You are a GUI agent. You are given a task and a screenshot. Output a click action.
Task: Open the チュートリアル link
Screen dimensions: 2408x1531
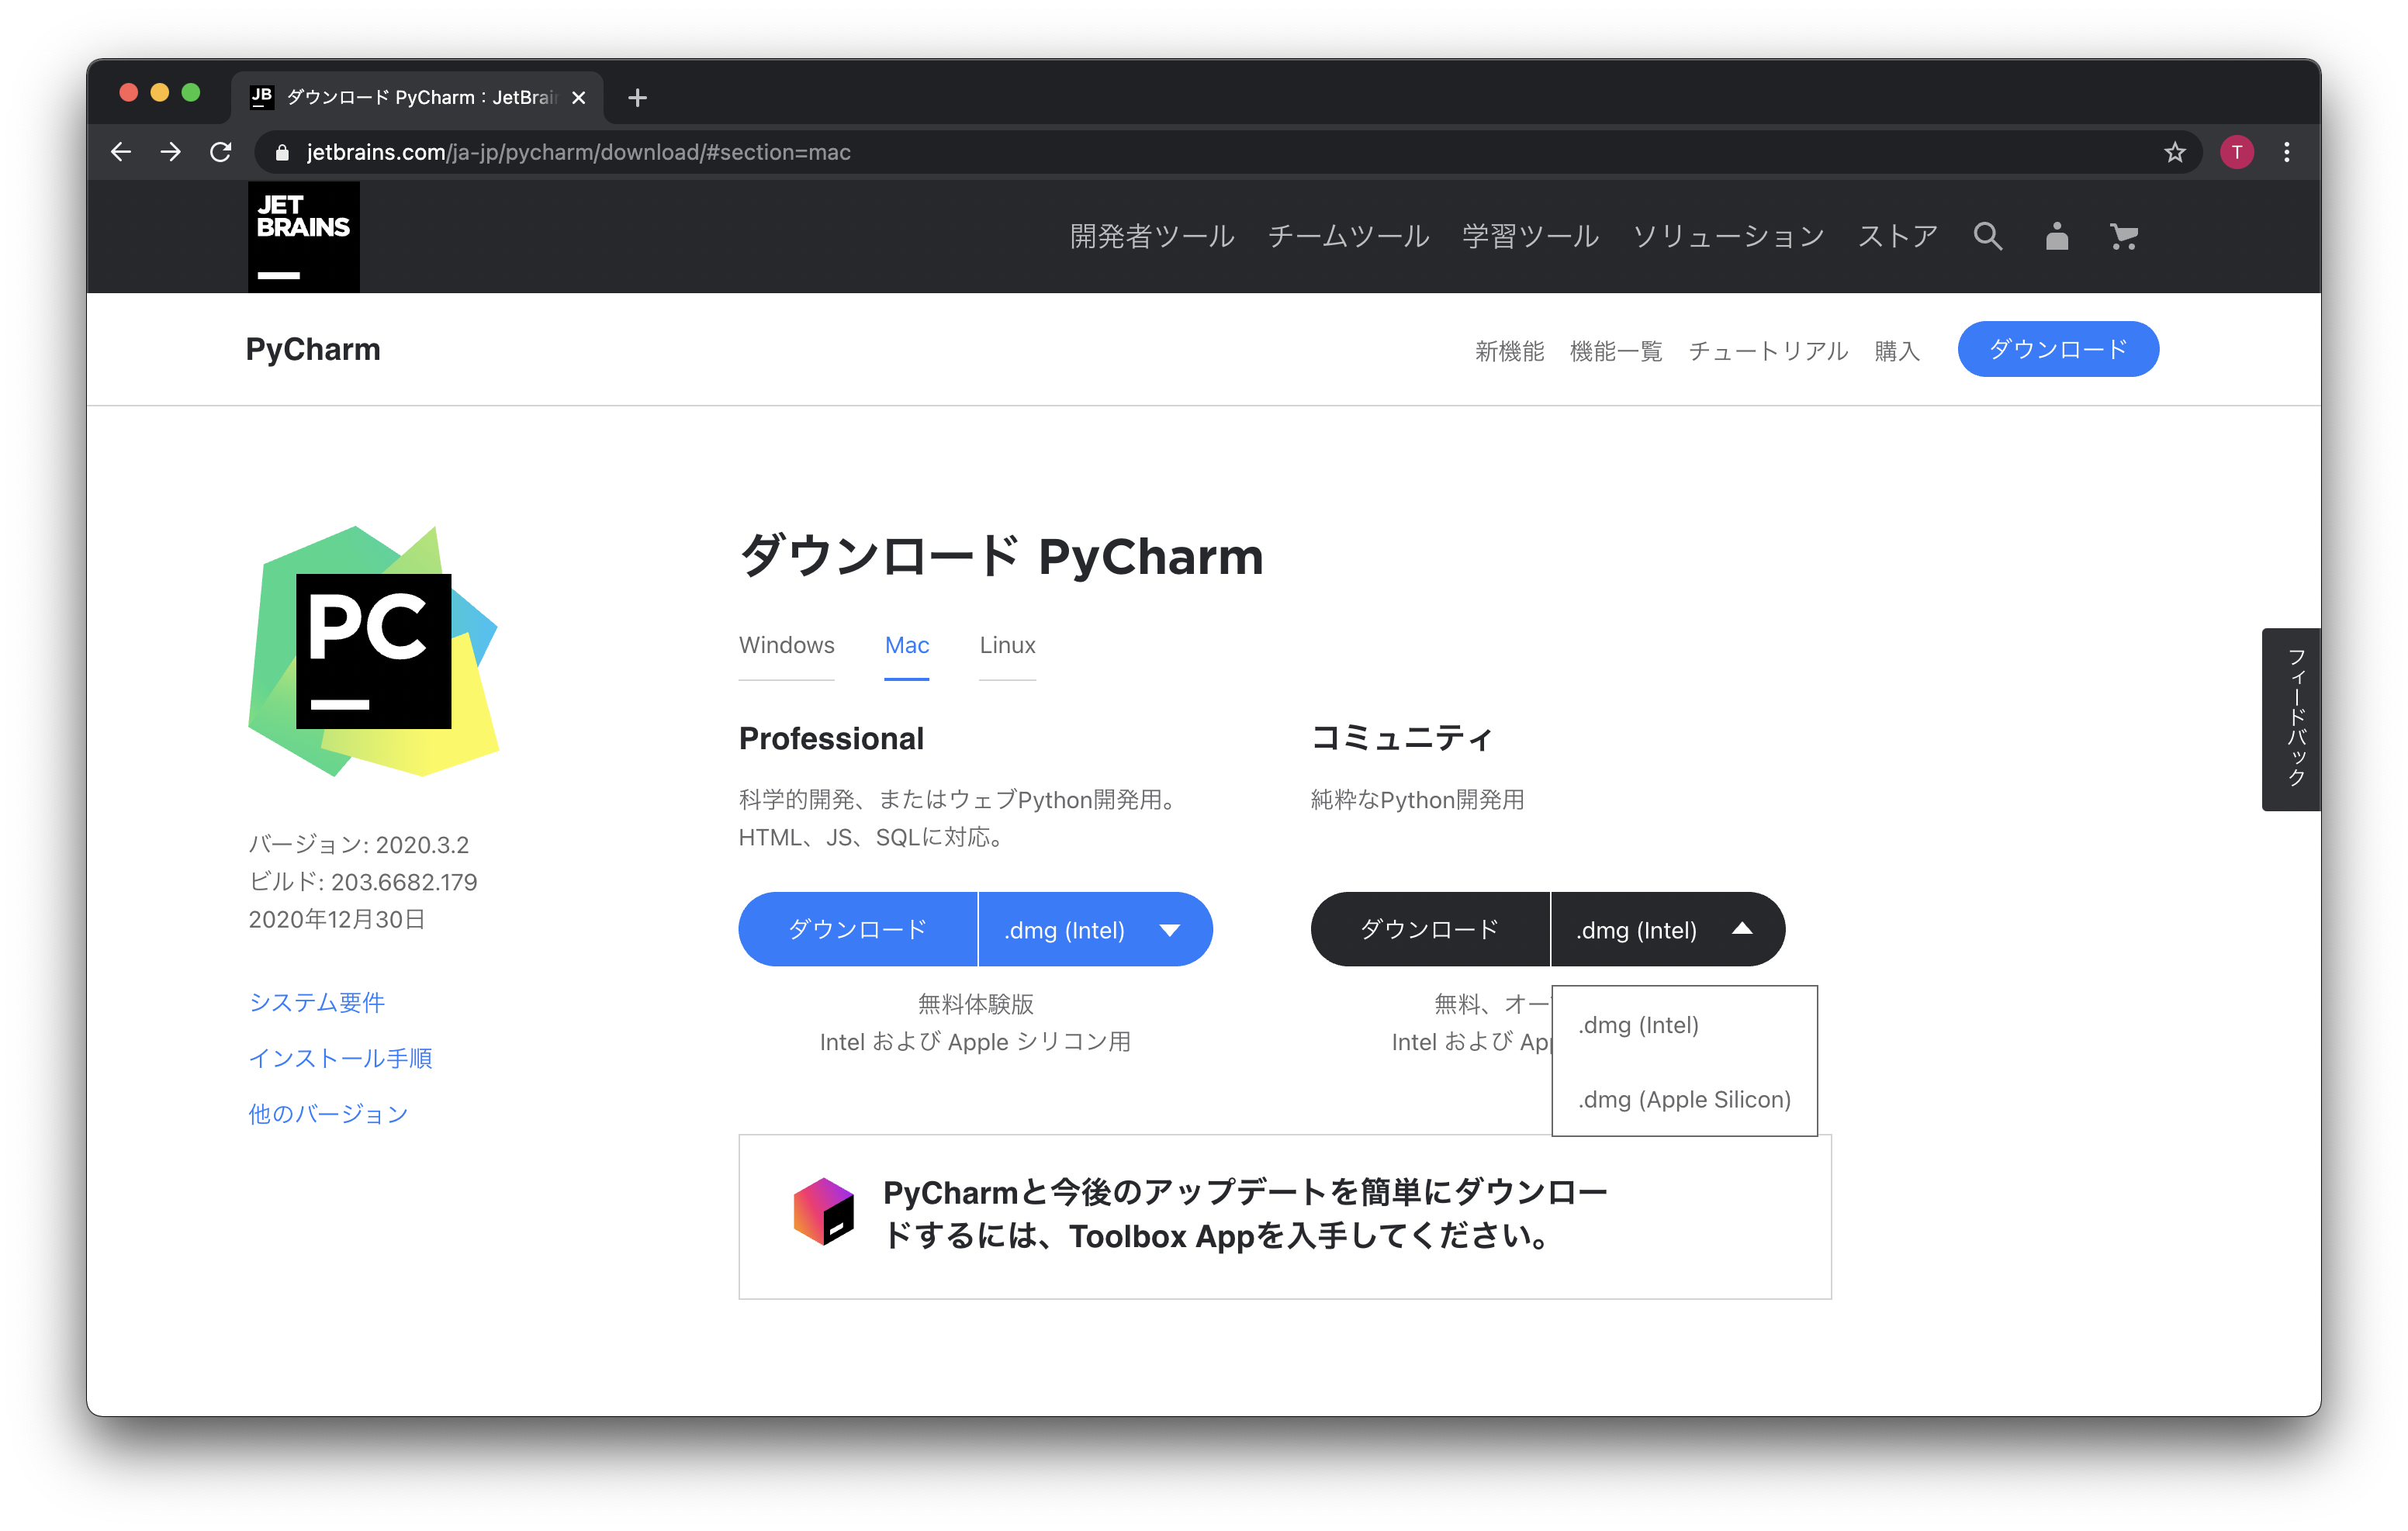(1768, 351)
